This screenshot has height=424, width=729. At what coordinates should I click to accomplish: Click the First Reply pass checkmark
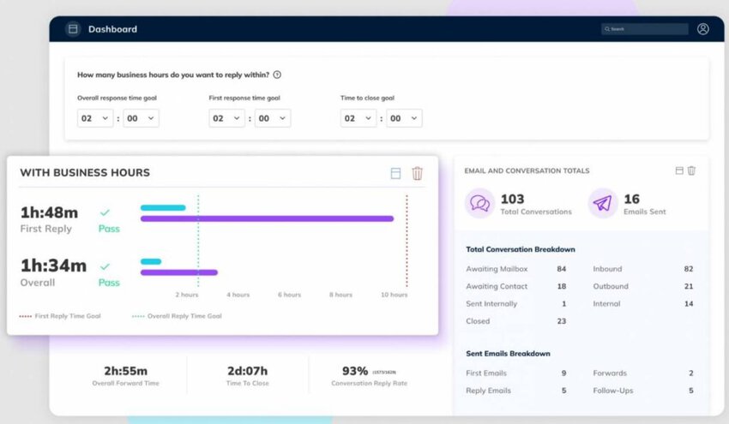coord(105,212)
